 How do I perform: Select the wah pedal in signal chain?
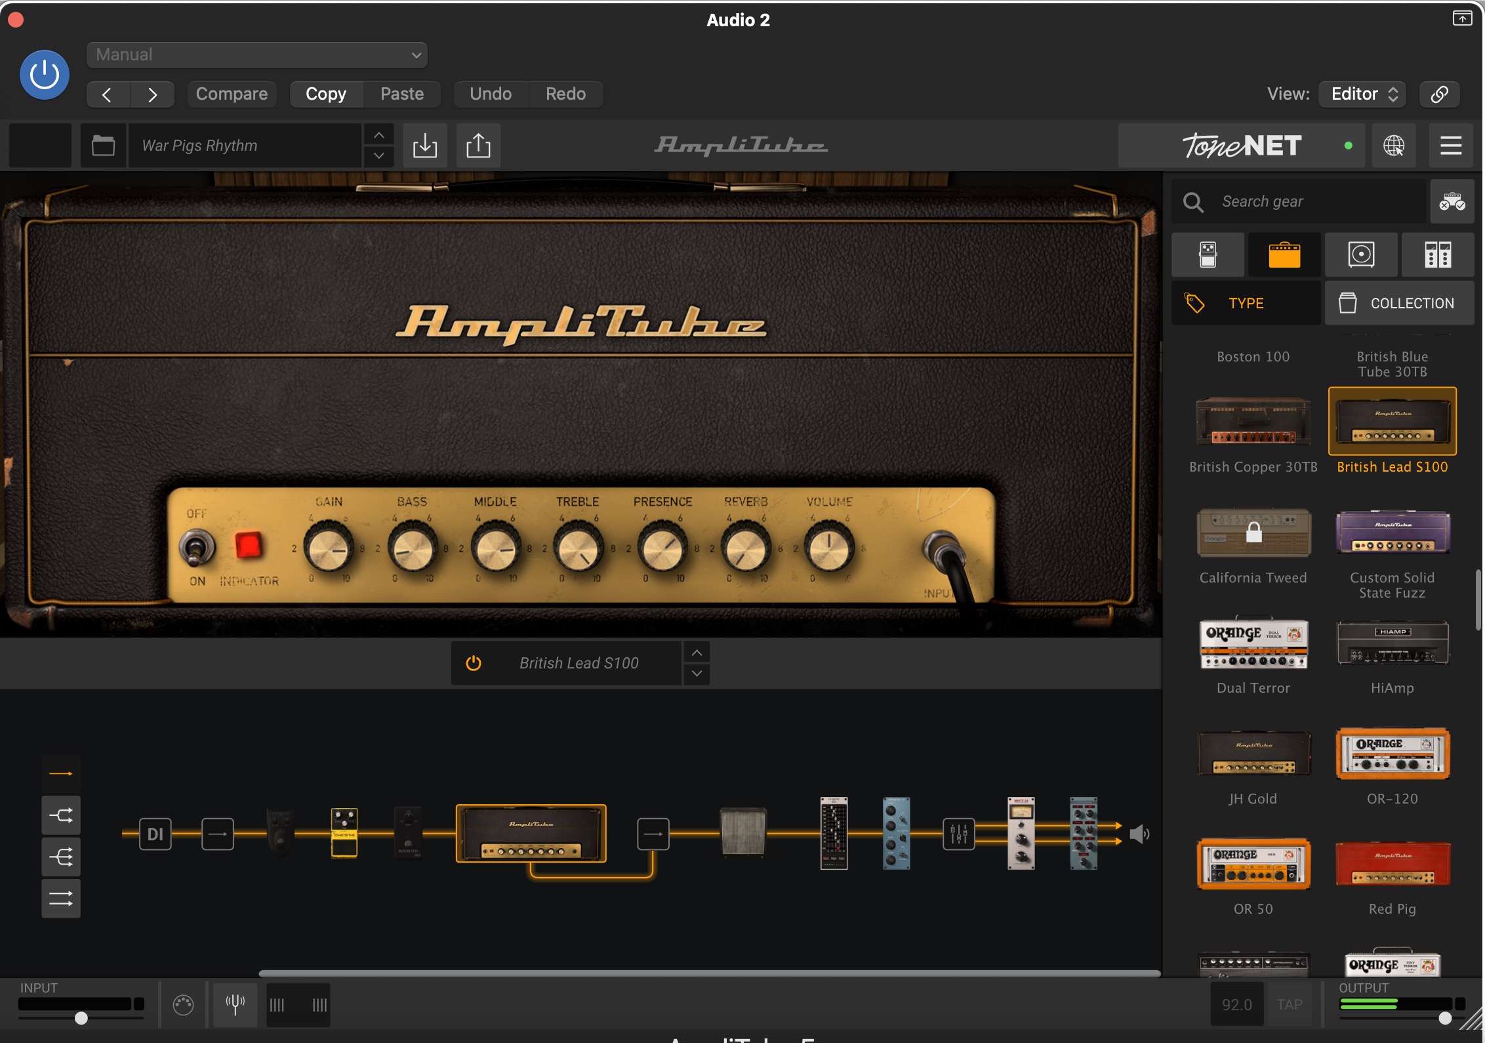(x=281, y=832)
